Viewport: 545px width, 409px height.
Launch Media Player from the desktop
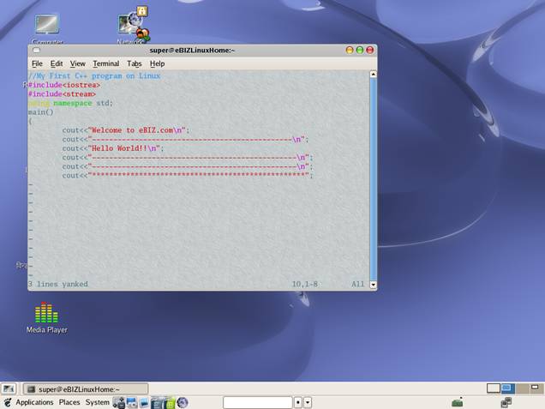[46, 314]
